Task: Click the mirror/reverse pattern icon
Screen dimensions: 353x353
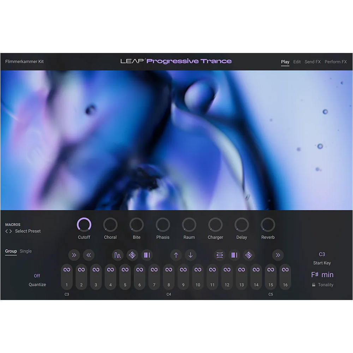Action: [219, 255]
